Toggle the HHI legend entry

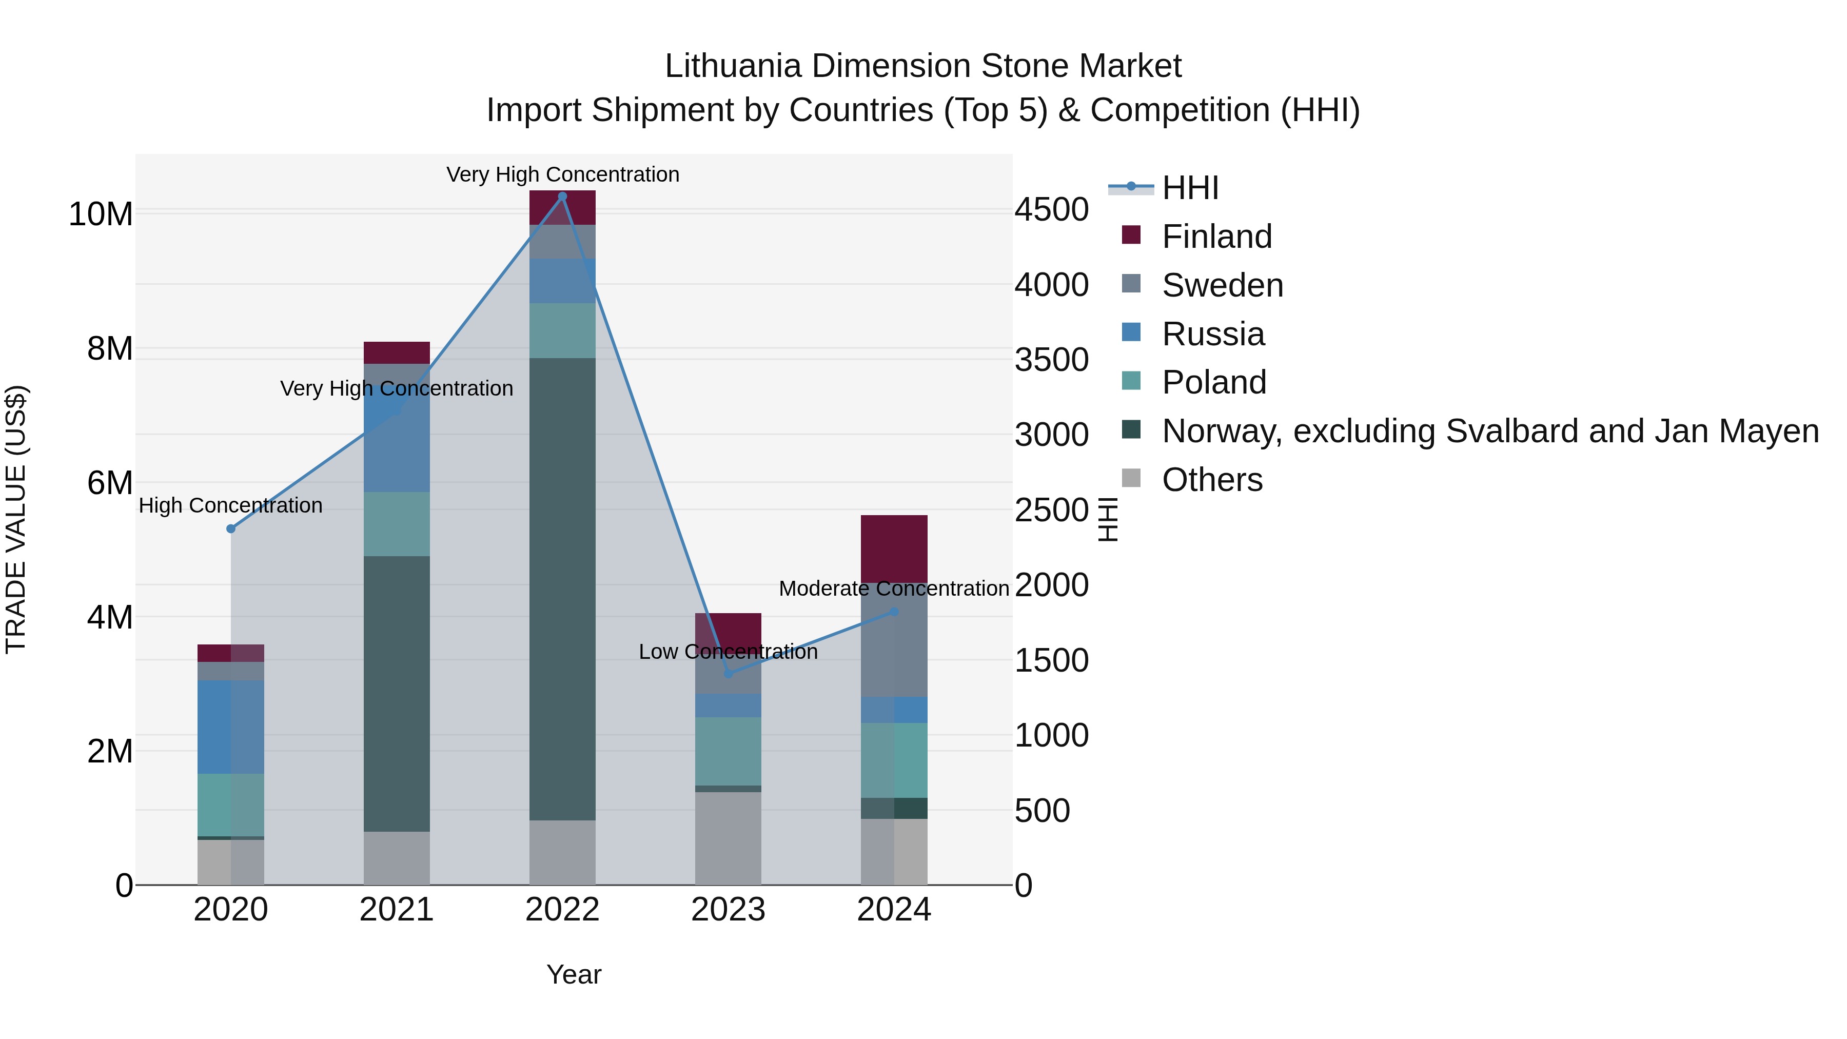1163,188
